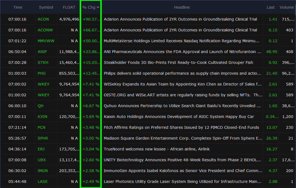Open the UNITY Biotechnology Phase 2 headline
The image size is (296, 188).
tap(182, 160)
